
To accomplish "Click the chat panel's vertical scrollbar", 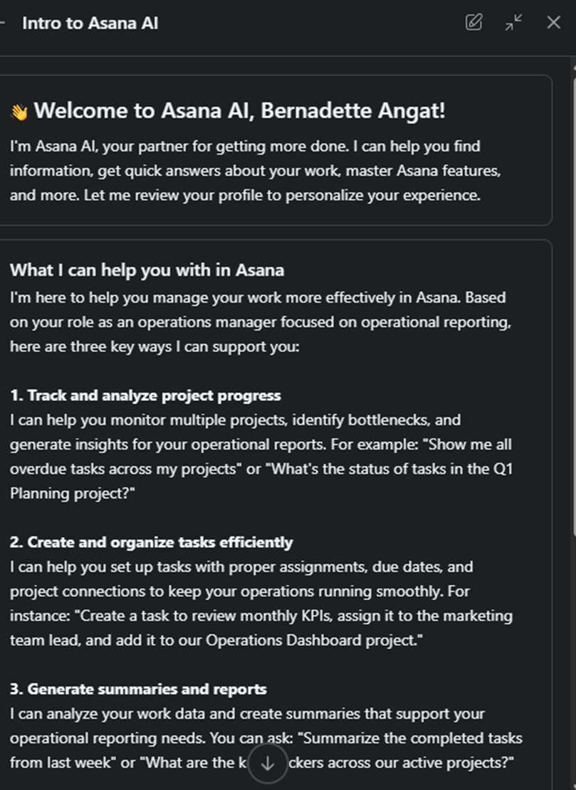I will click(572, 285).
